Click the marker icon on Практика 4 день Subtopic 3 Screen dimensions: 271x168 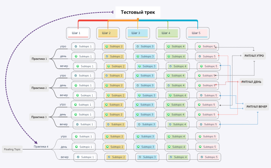coord(138,147)
